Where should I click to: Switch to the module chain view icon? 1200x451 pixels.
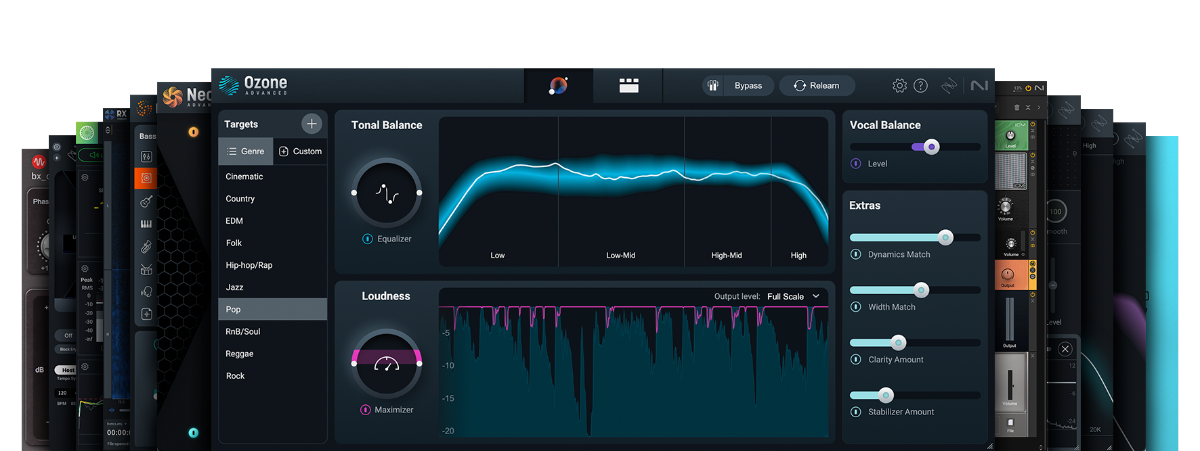coord(628,85)
